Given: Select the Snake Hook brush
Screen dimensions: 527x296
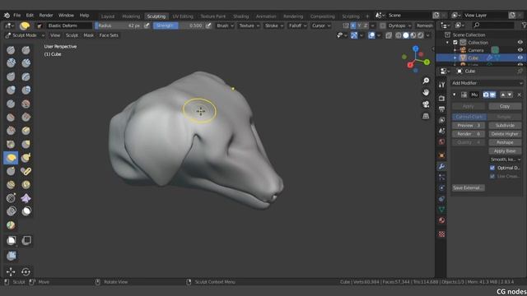Looking at the screenshot, I should coord(26,158).
